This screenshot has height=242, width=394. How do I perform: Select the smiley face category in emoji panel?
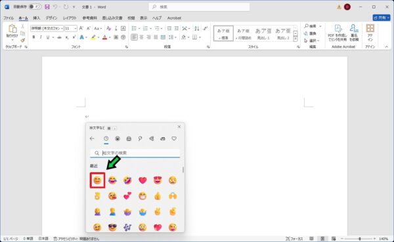118,138
